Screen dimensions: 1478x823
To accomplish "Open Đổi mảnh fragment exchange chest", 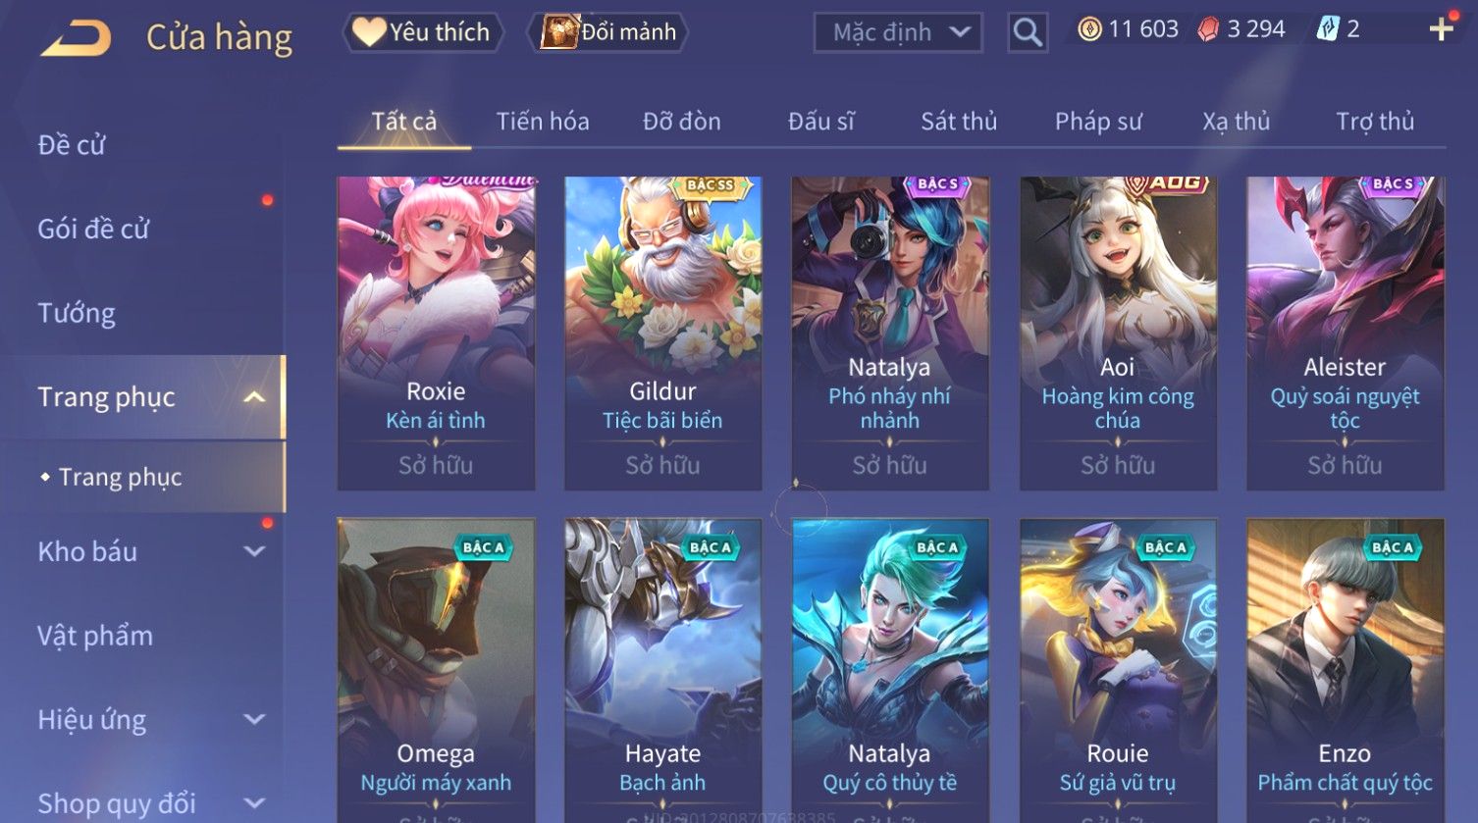I will click(x=607, y=32).
